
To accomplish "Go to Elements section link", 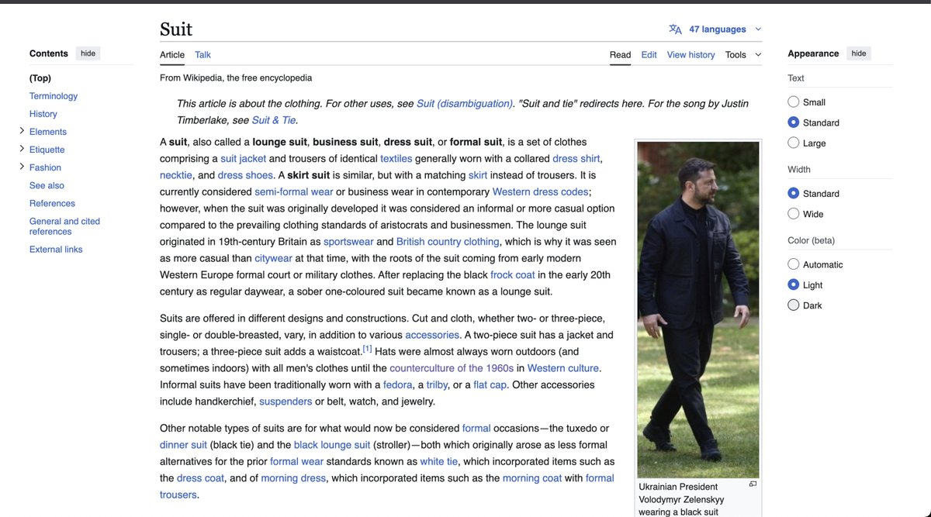I will (48, 132).
